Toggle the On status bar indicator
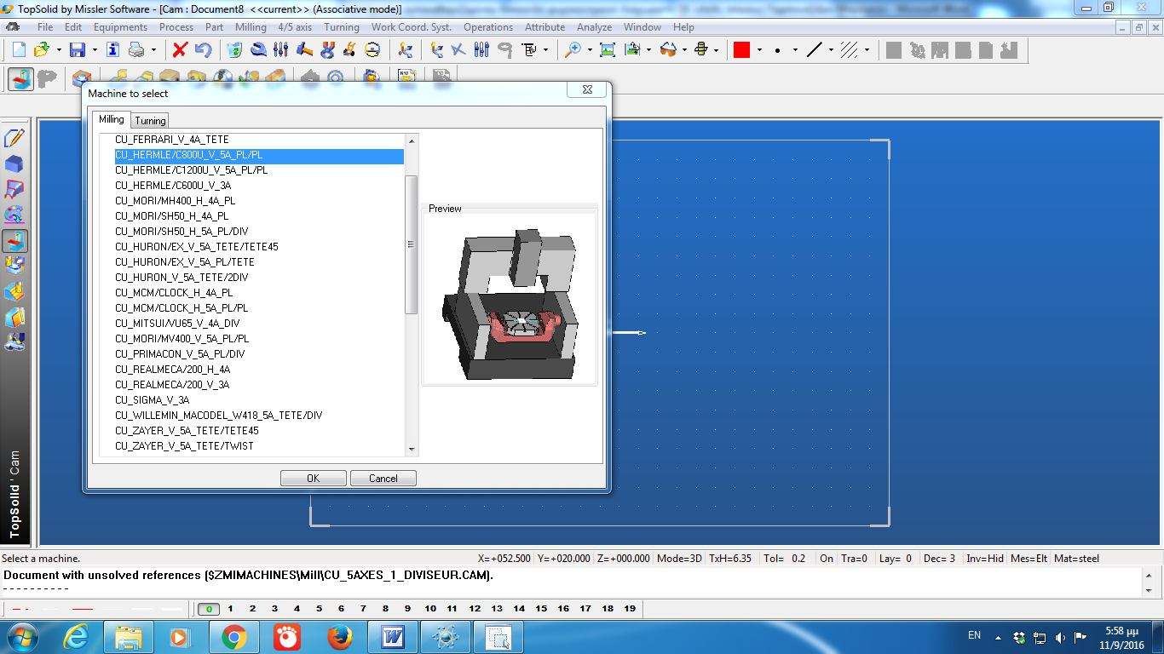The image size is (1164, 654). [826, 559]
